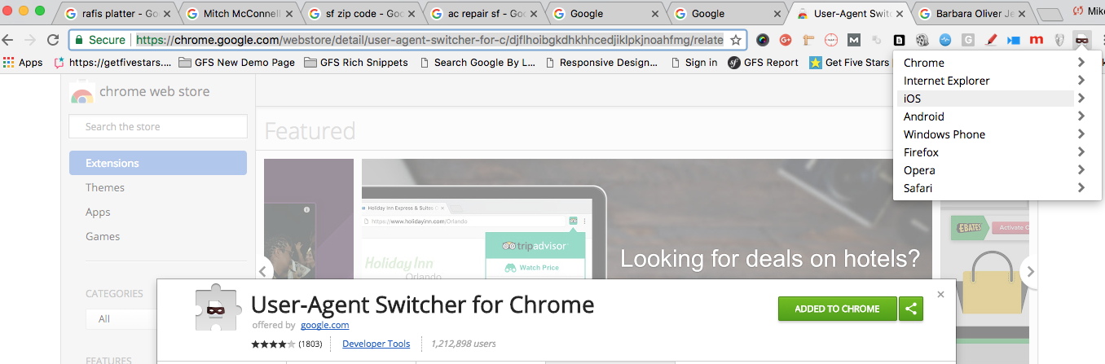This screenshot has width=1105, height=364.
Task: Open the Developer Tools category link
Action: [376, 344]
